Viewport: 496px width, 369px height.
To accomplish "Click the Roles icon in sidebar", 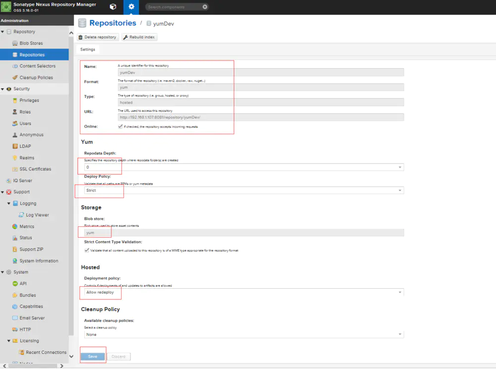I will pyautogui.click(x=15, y=112).
